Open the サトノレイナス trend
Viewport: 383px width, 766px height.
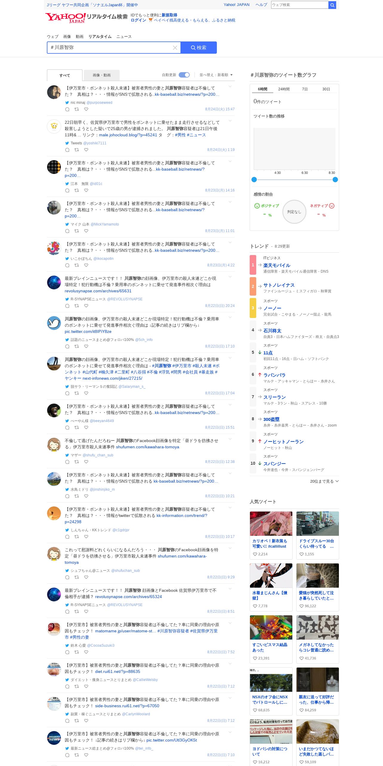click(279, 285)
